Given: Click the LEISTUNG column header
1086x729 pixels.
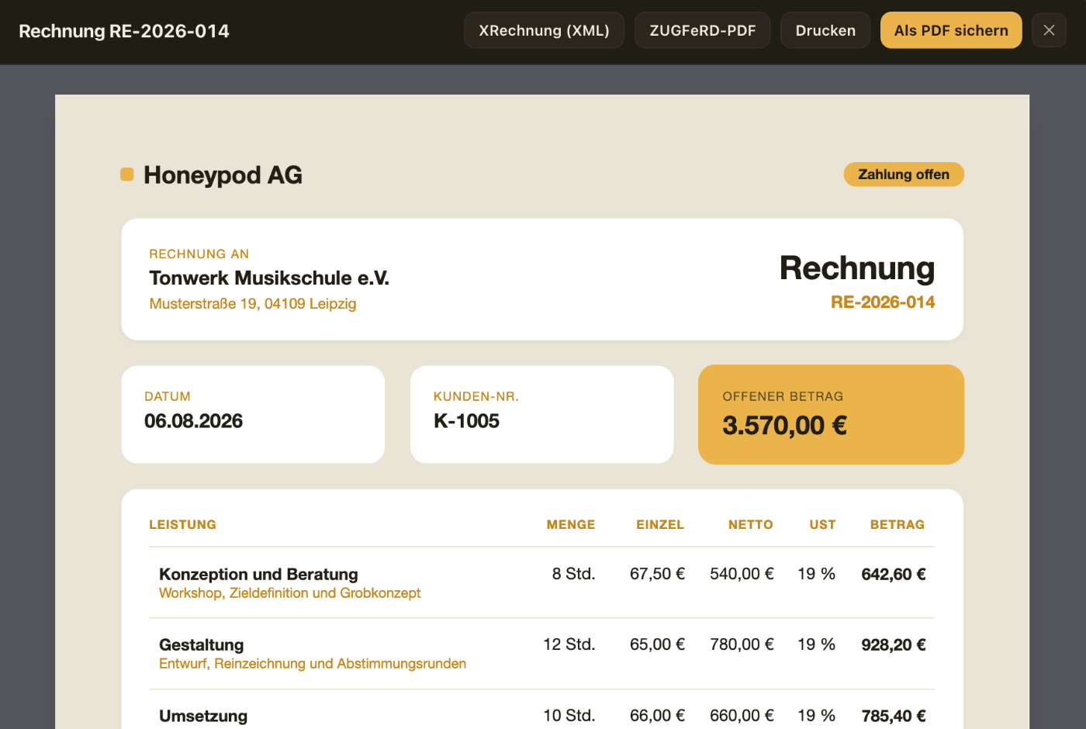Looking at the screenshot, I should point(182,524).
